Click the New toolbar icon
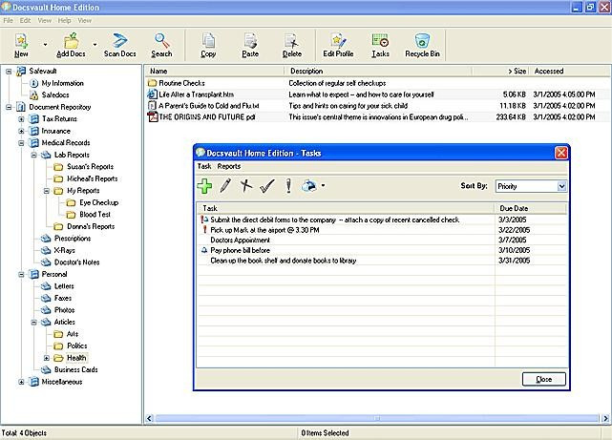612x440 pixels. pos(21,45)
